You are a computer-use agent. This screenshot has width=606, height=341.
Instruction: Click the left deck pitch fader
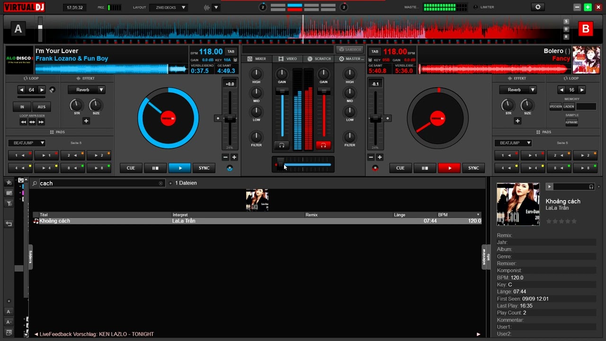[x=230, y=118]
